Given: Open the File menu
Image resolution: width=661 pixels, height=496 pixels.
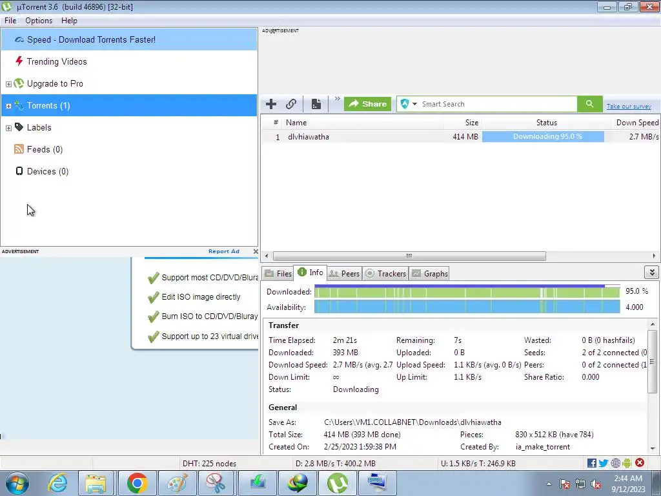Looking at the screenshot, I should tap(10, 21).
